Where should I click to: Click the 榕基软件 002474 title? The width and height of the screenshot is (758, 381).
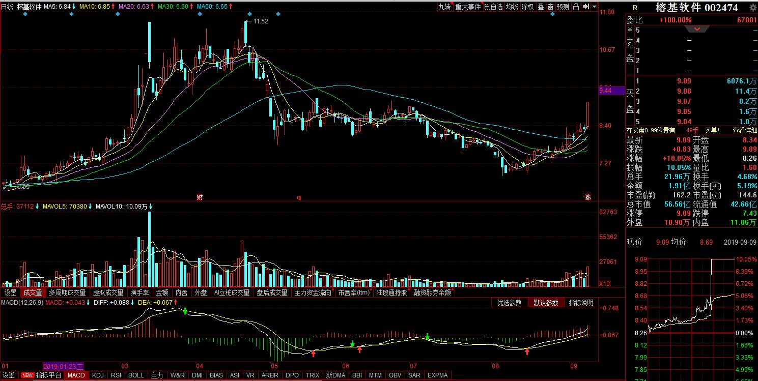[696, 8]
